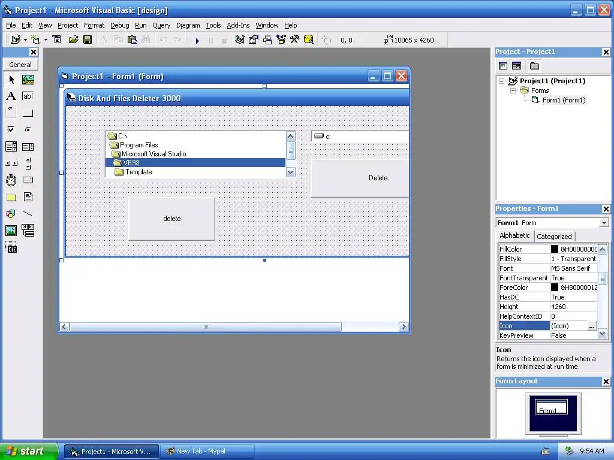The image size is (614, 460).
Task: Click the Icon property ellipsis button
Action: (x=592, y=326)
